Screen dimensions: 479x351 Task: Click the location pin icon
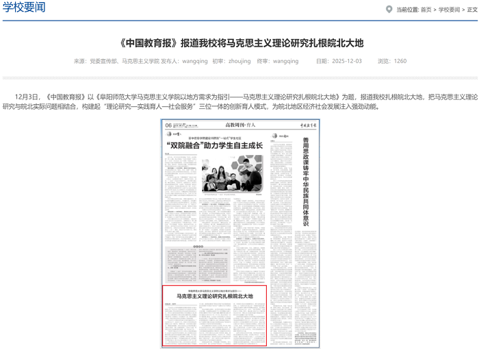[x=389, y=9]
